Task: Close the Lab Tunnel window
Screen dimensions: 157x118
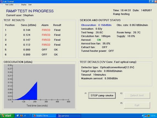Action: [x=156, y=2]
